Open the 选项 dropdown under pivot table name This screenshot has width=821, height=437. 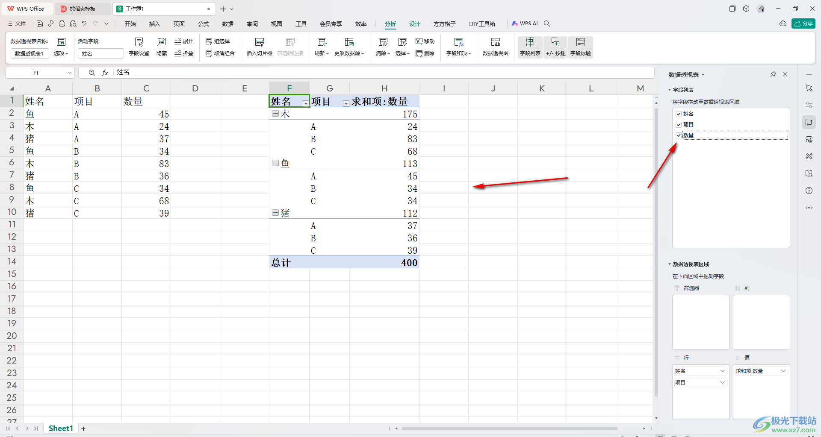[61, 53]
